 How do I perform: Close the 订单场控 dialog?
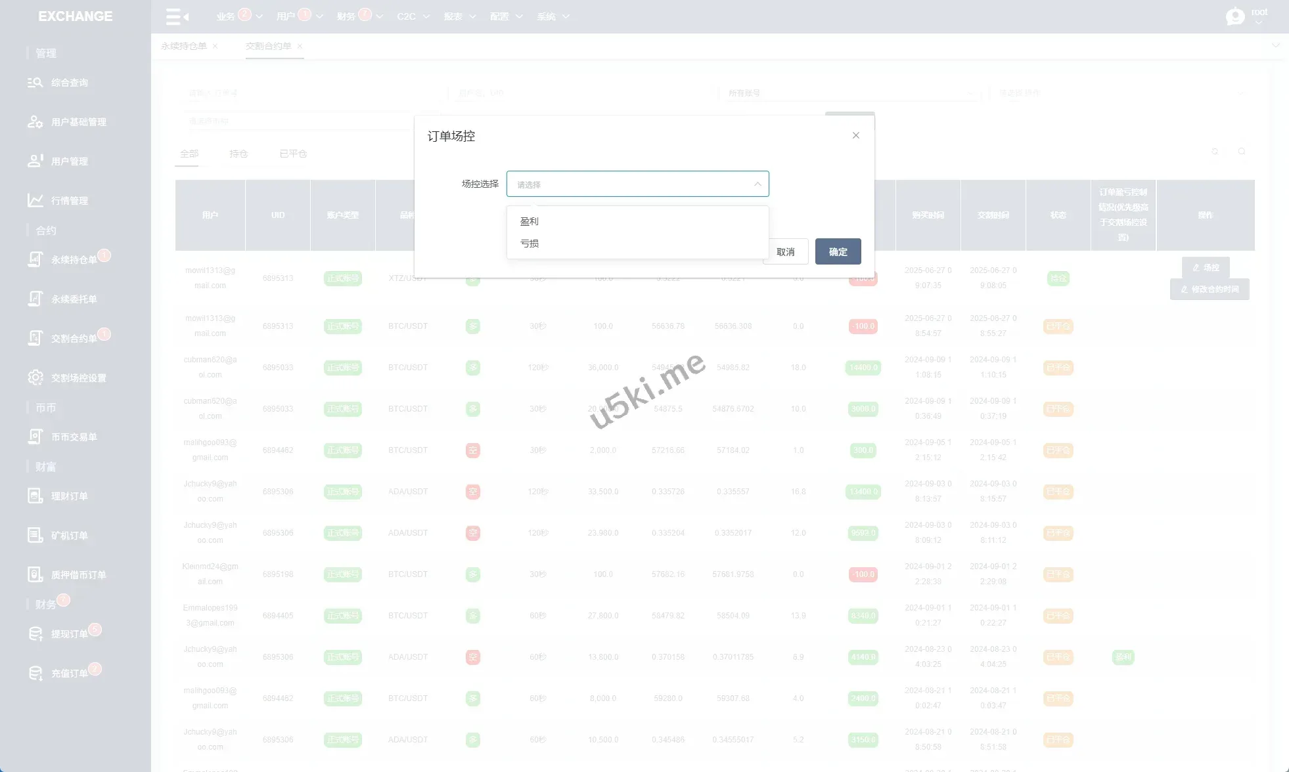[855, 135]
